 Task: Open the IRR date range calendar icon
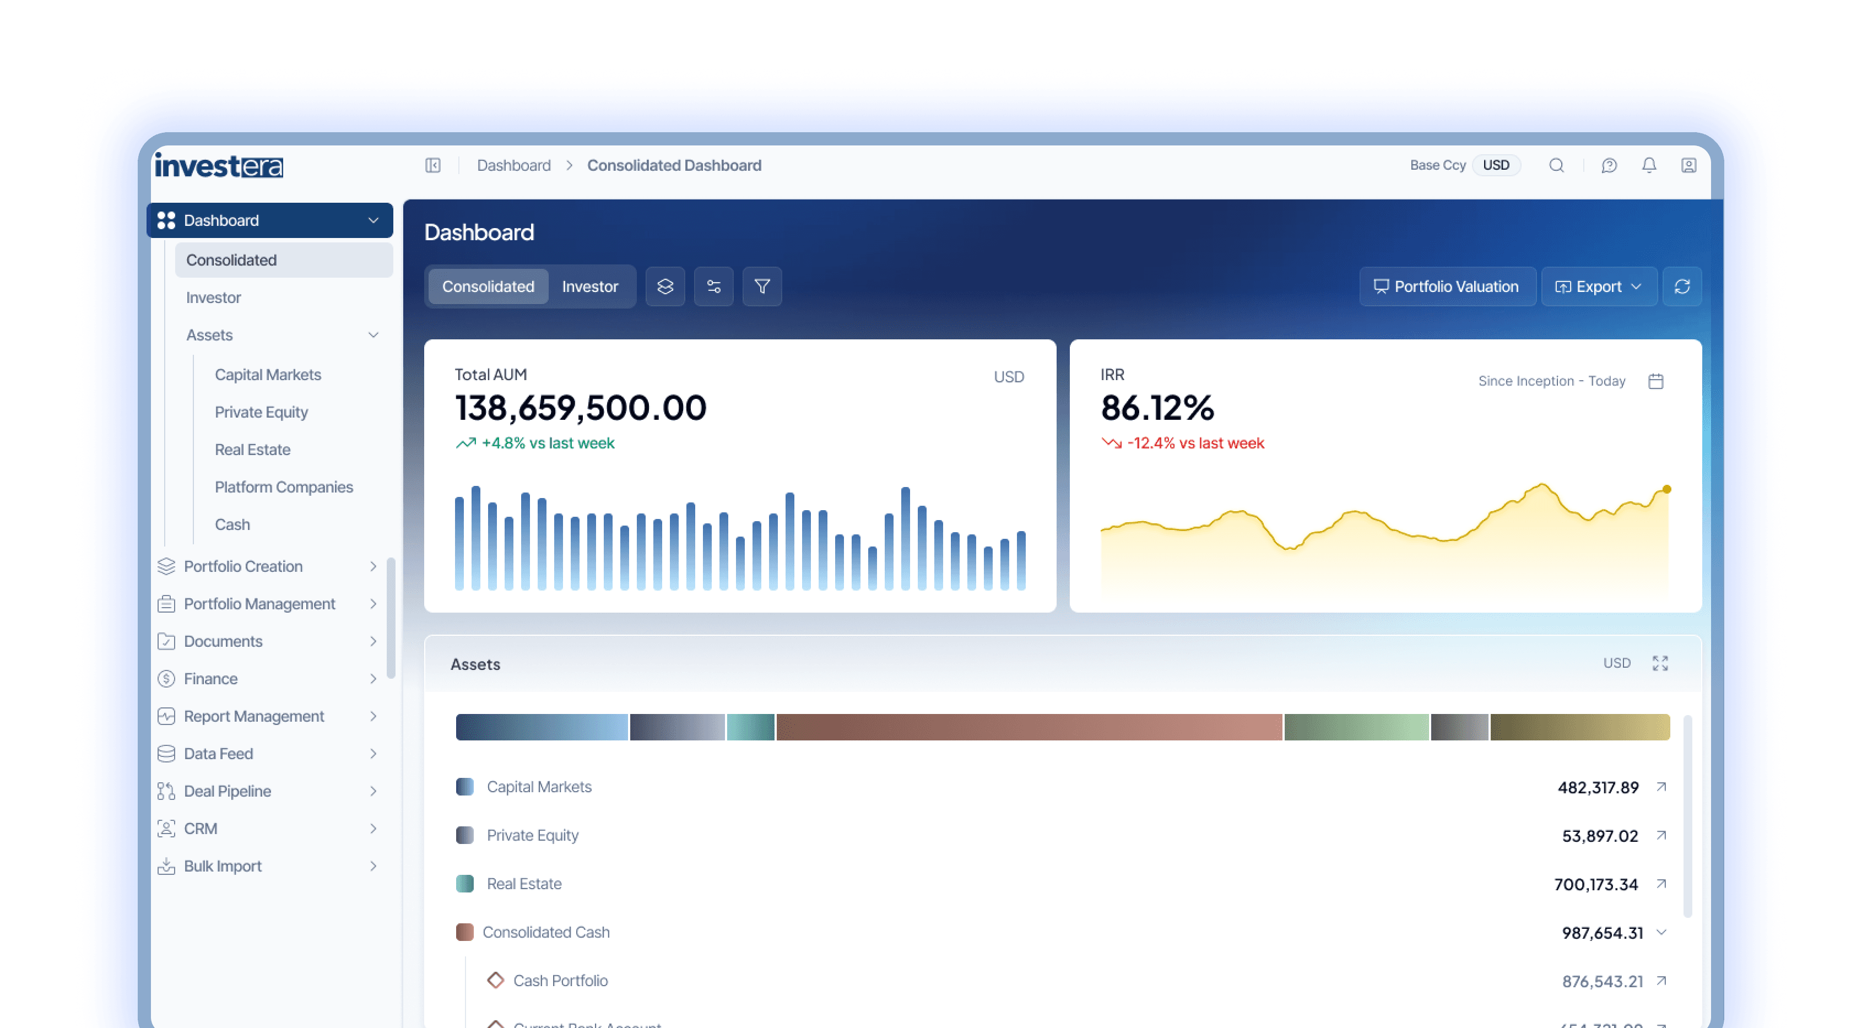[1656, 381]
